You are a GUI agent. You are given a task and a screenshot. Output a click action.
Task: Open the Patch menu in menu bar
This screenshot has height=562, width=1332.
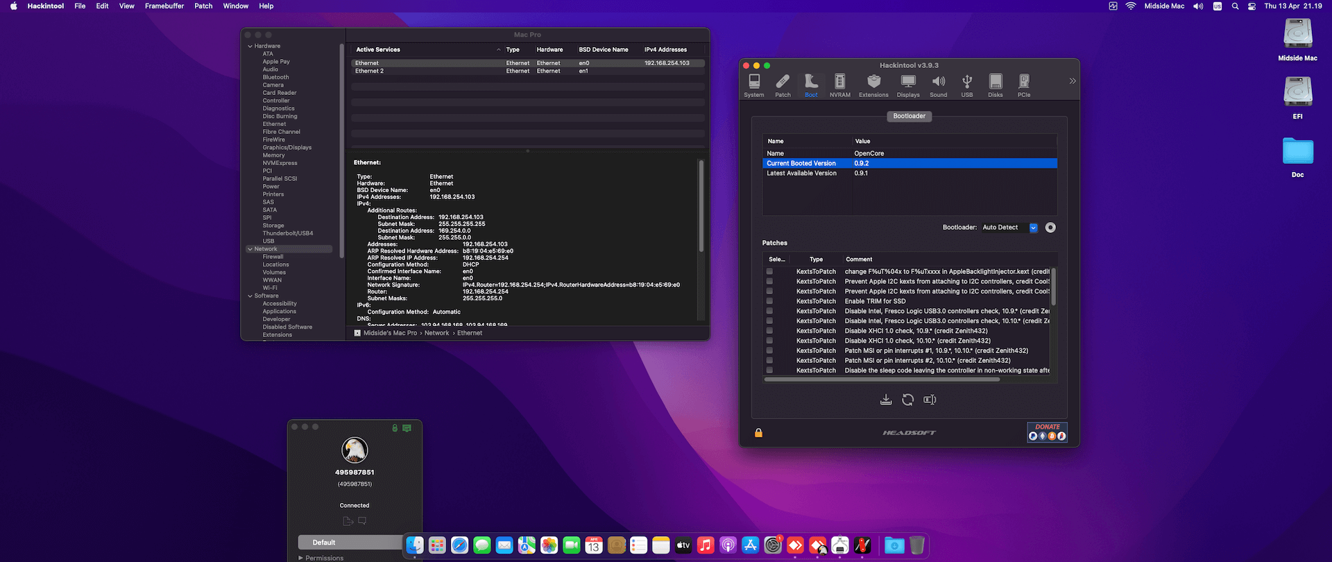(x=203, y=6)
